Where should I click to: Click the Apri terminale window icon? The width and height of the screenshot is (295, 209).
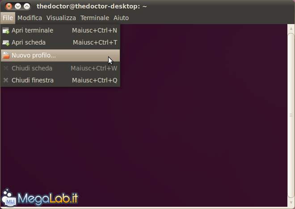coord(6,31)
